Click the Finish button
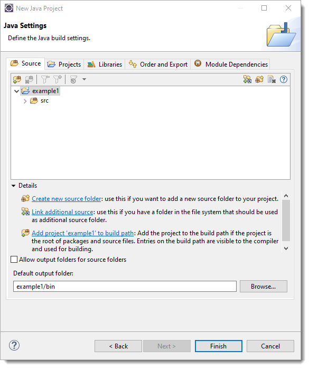Screen dimensions: 309x368 [x=219, y=346]
